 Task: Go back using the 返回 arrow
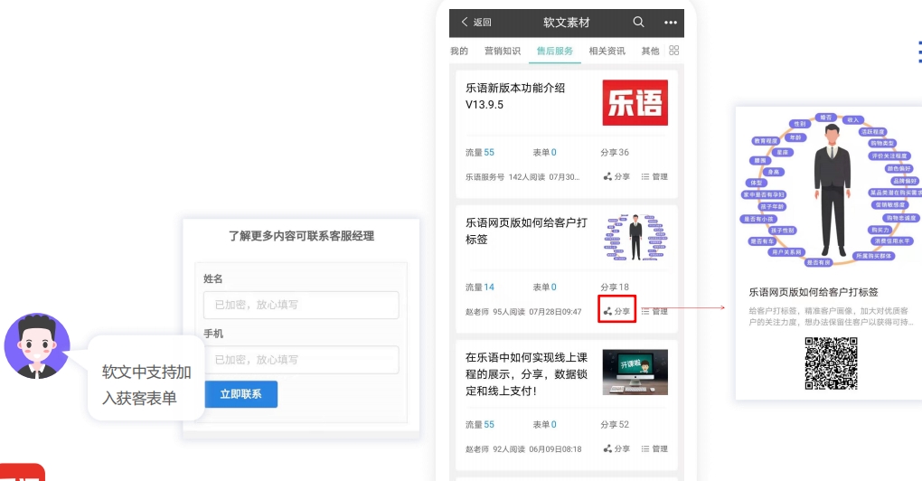[475, 23]
